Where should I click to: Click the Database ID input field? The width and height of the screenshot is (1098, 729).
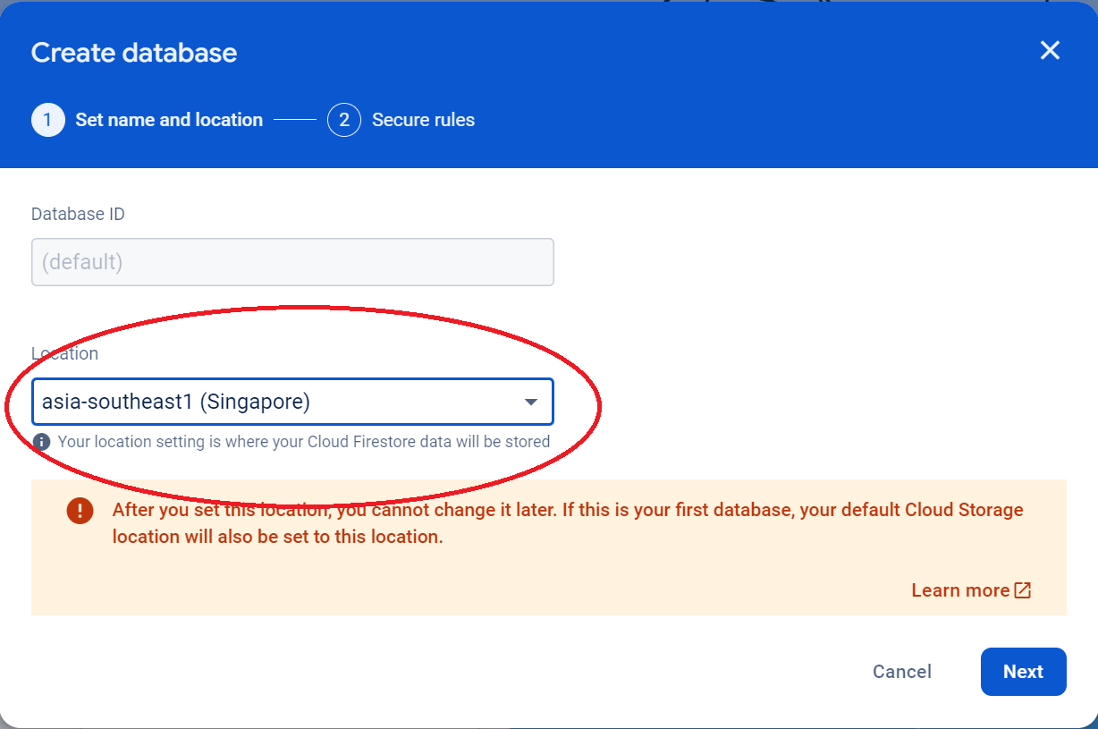(292, 262)
